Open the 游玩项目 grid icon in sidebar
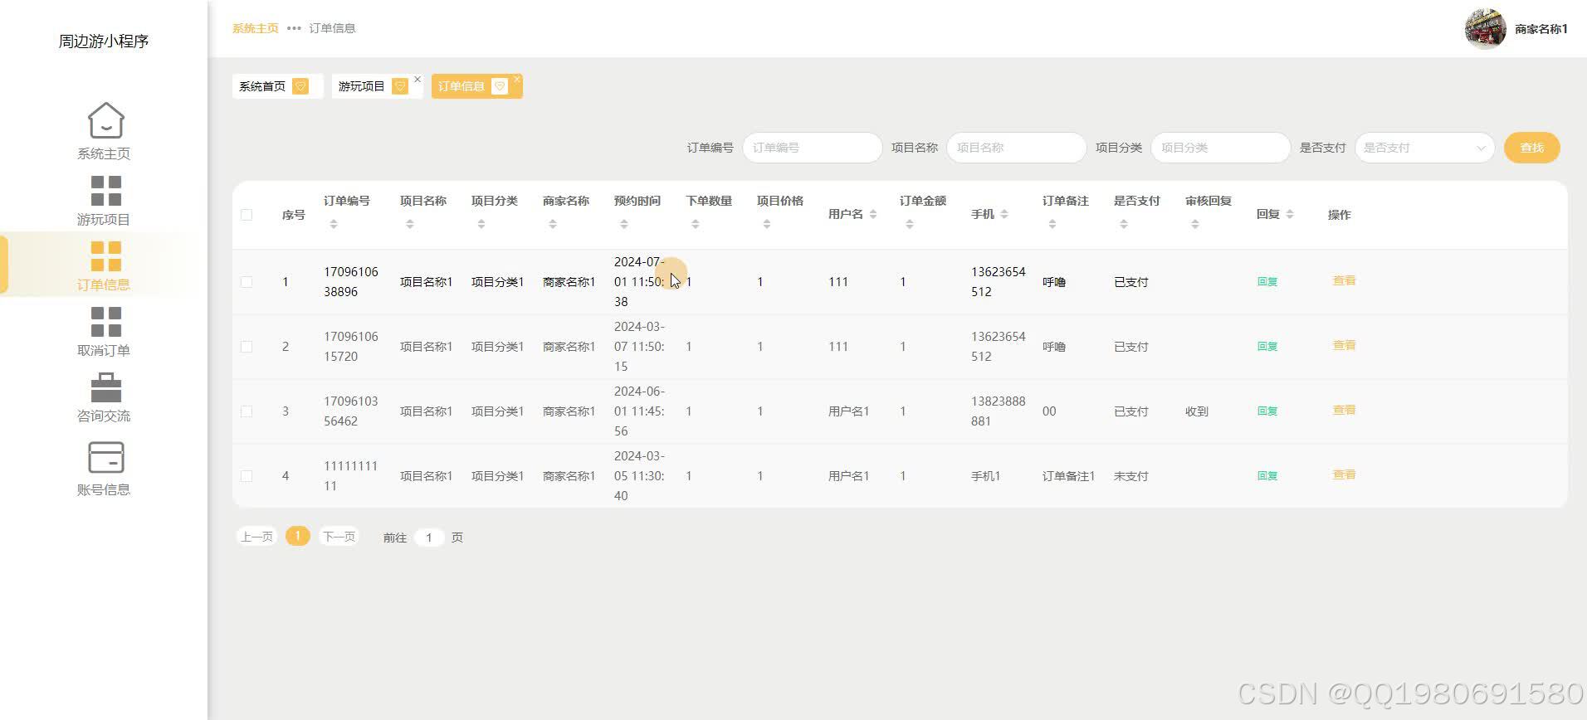 point(105,191)
